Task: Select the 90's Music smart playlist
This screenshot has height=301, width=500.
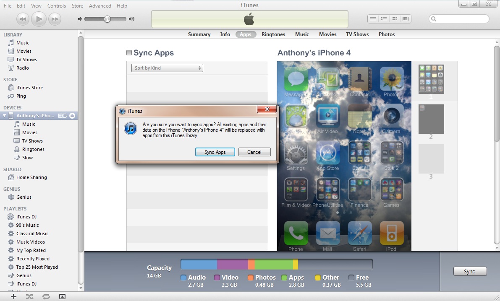Action: 27,225
